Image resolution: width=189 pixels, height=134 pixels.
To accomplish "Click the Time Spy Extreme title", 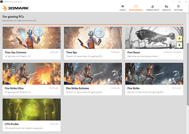I will (16, 52).
